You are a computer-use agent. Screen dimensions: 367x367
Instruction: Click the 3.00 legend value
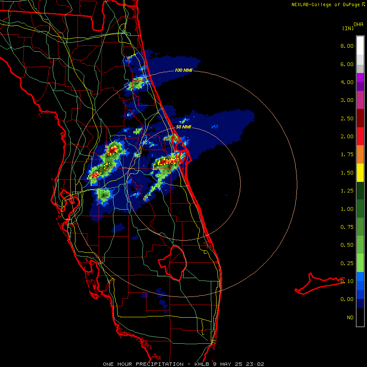click(347, 100)
